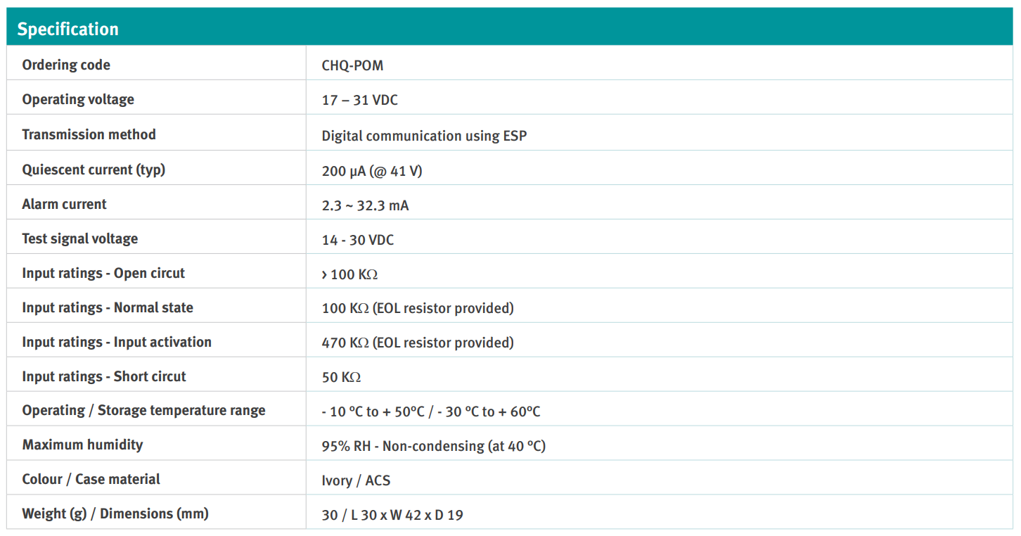This screenshot has width=1021, height=536.
Task: Click the 200 µA (@ 41 V) value
Action: 371,170
